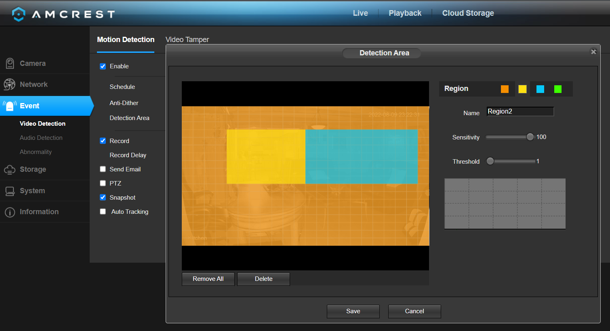610x331 pixels.
Task: Click the cyan region in video preview
Action: pos(362,156)
